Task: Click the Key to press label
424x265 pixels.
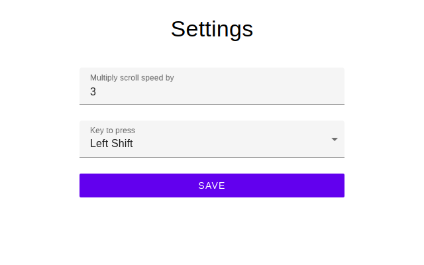Action: pyautogui.click(x=113, y=131)
